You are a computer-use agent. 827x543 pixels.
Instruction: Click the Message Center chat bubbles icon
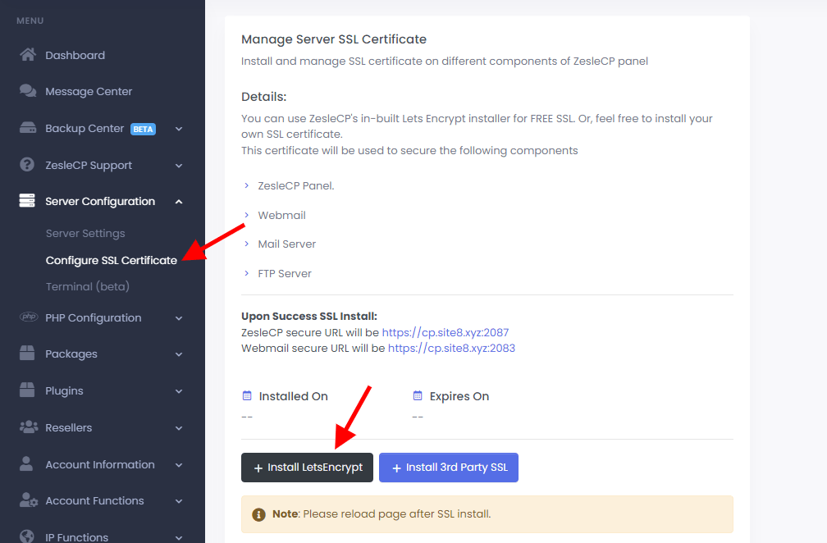[x=28, y=91]
